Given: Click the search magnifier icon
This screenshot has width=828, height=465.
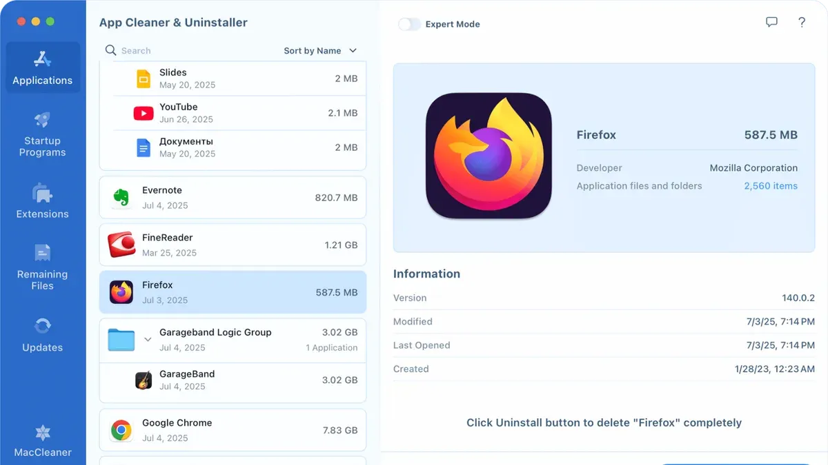Looking at the screenshot, I should point(110,50).
